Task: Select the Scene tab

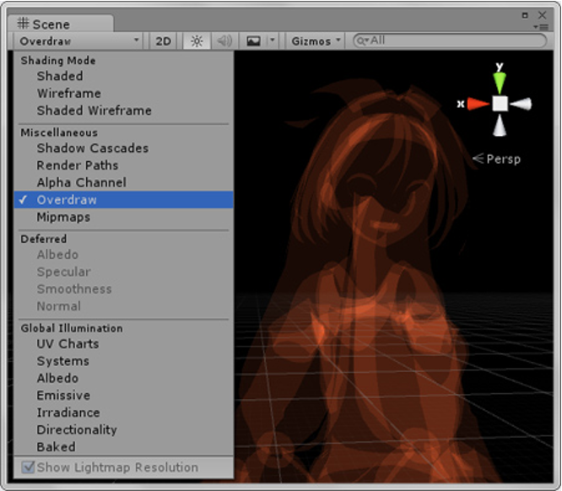Action: click(61, 24)
